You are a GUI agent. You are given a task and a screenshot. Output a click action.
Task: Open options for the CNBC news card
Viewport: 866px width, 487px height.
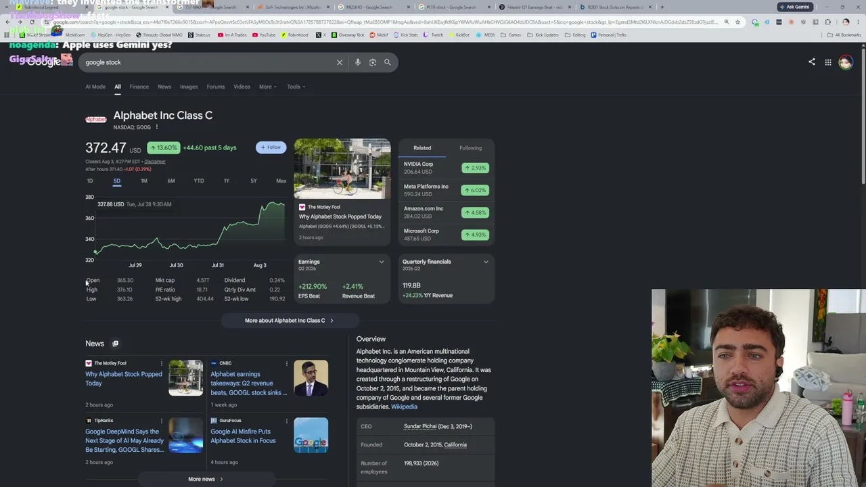(x=286, y=364)
